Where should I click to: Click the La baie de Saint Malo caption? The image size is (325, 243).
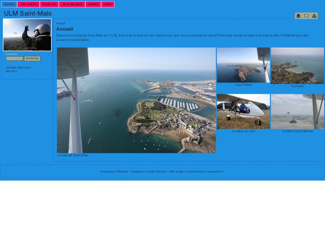click(x=72, y=155)
